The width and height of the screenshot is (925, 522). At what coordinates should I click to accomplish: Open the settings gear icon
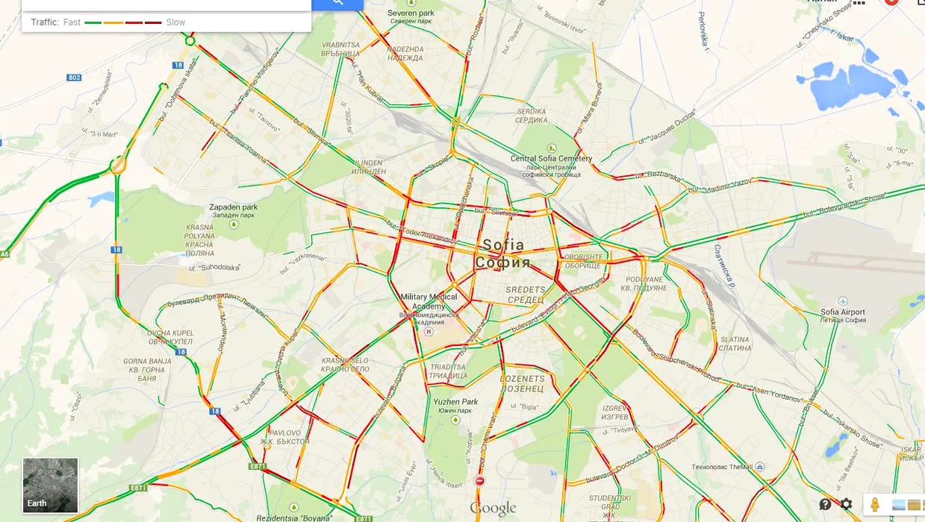[846, 504]
